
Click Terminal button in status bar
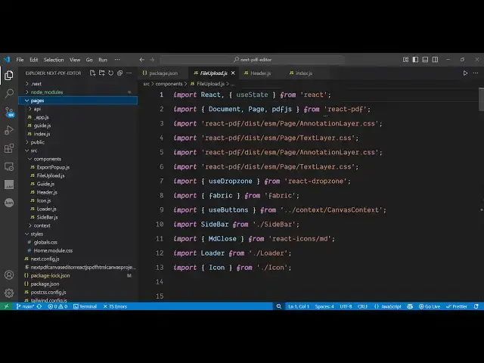click(x=85, y=306)
